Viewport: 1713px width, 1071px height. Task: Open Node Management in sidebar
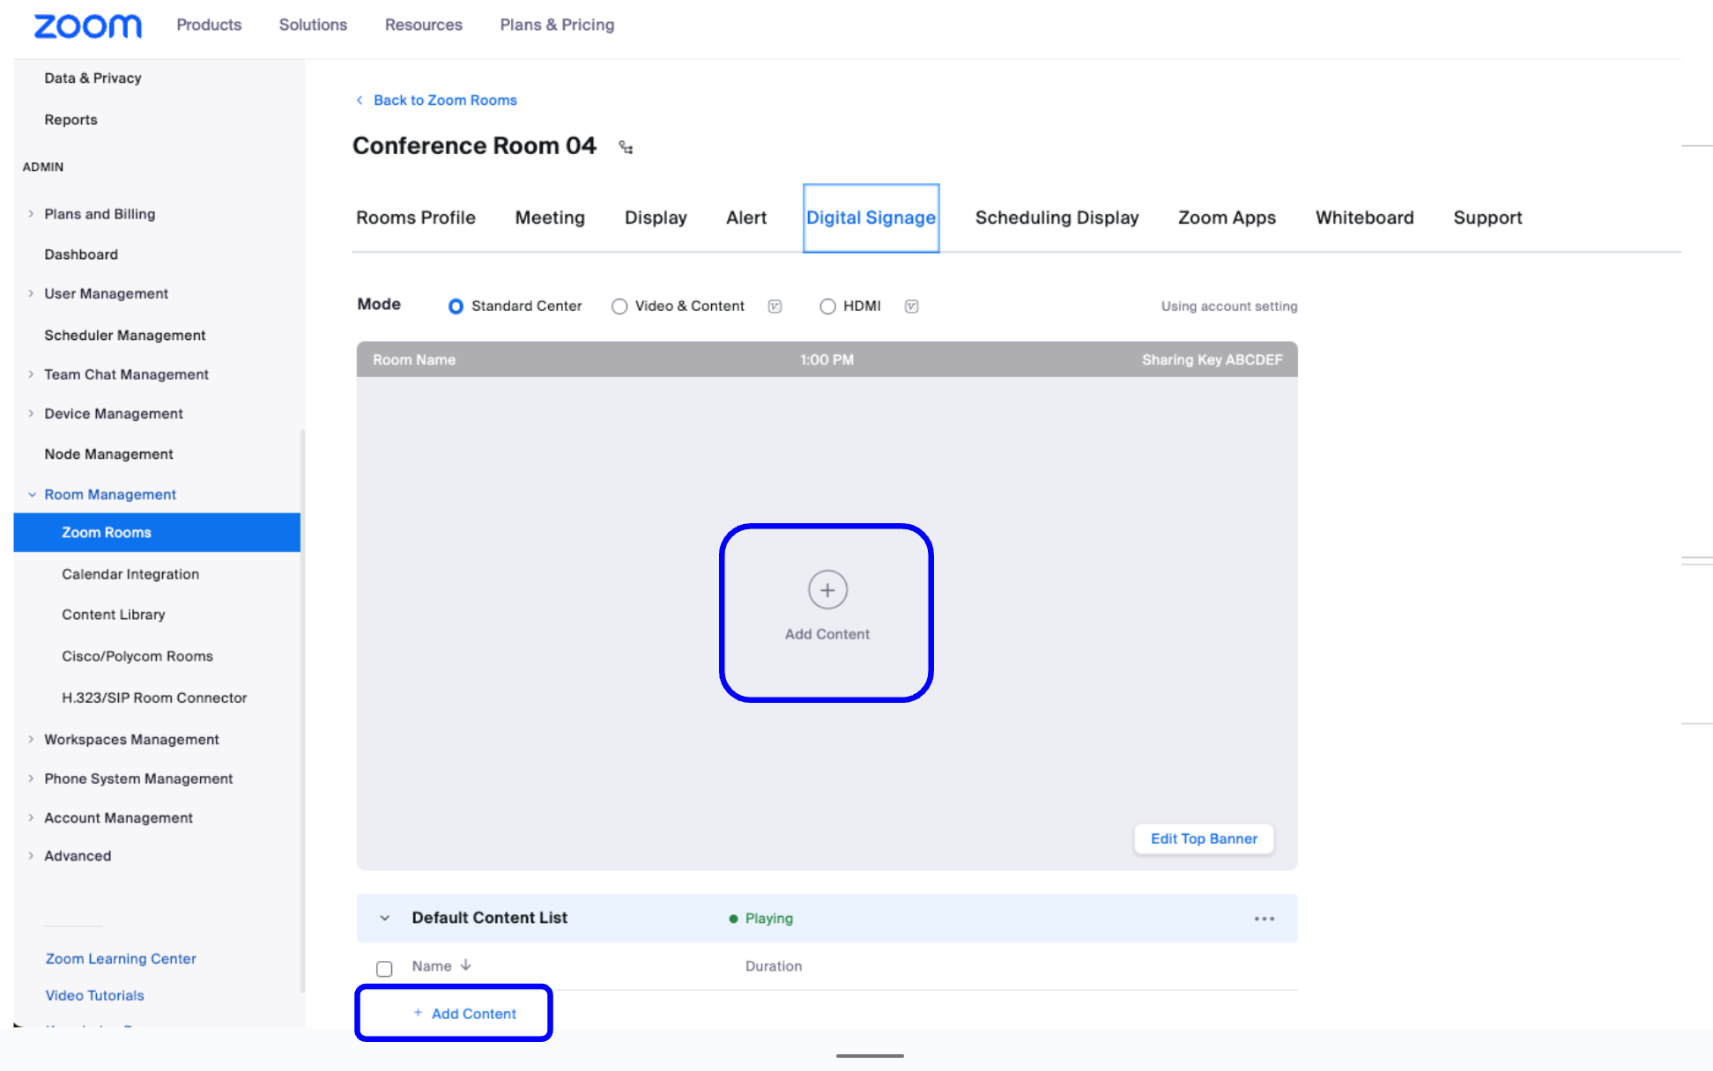[x=108, y=454]
